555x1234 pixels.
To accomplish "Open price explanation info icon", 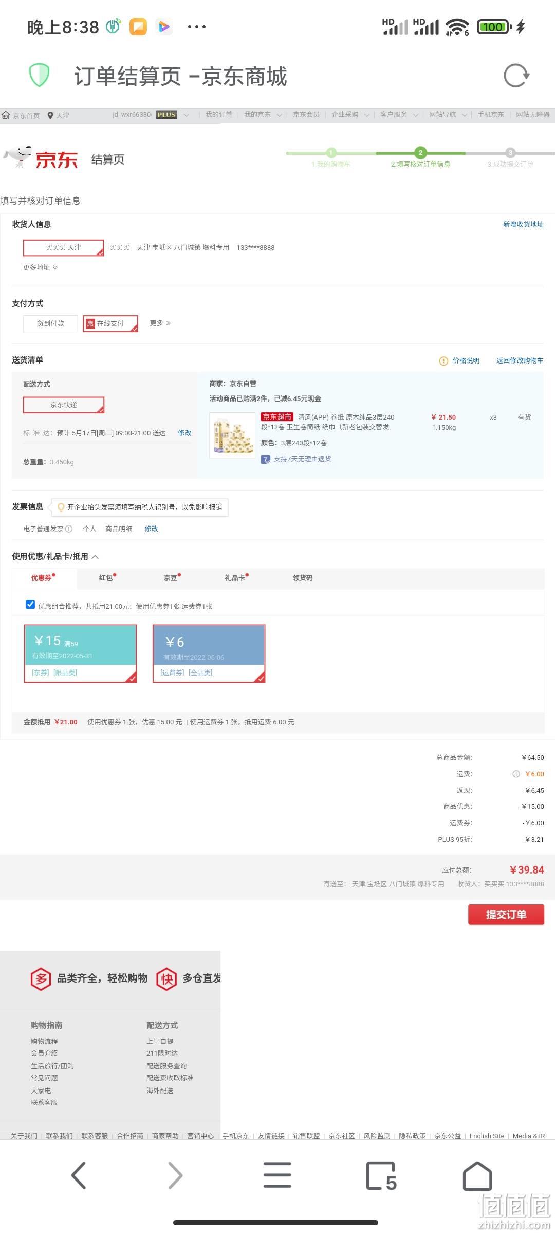I will pyautogui.click(x=443, y=361).
